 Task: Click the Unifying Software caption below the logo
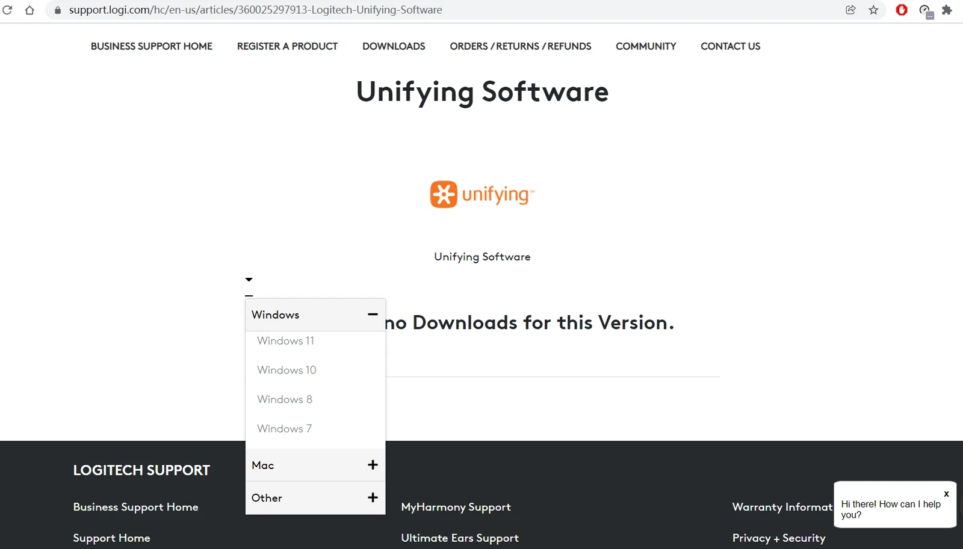point(482,257)
